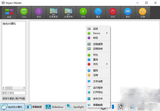Minimize the Veyon Master window
The width and height of the screenshot is (160, 111).
click(137, 3)
